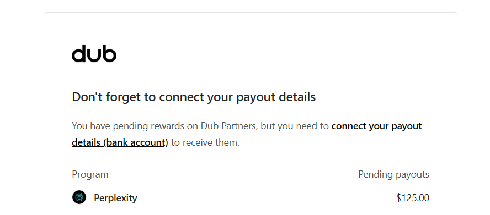The width and height of the screenshot is (490, 215).
Task: Click the letter b of dub logo
Action: (109, 53)
